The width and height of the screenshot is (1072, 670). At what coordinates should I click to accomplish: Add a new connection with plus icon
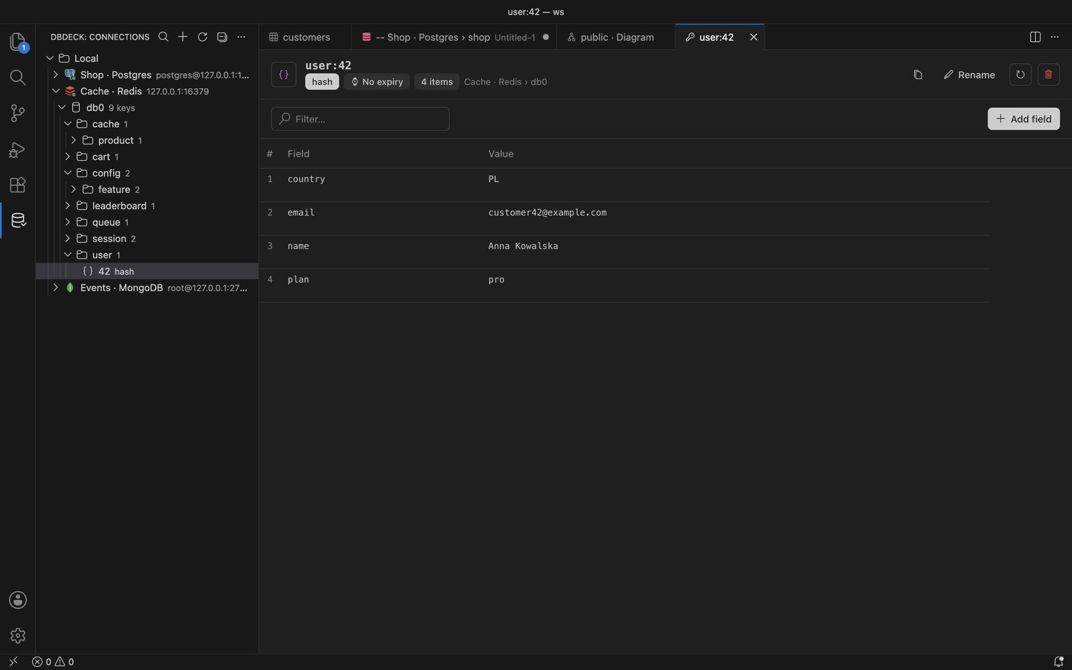(x=183, y=37)
